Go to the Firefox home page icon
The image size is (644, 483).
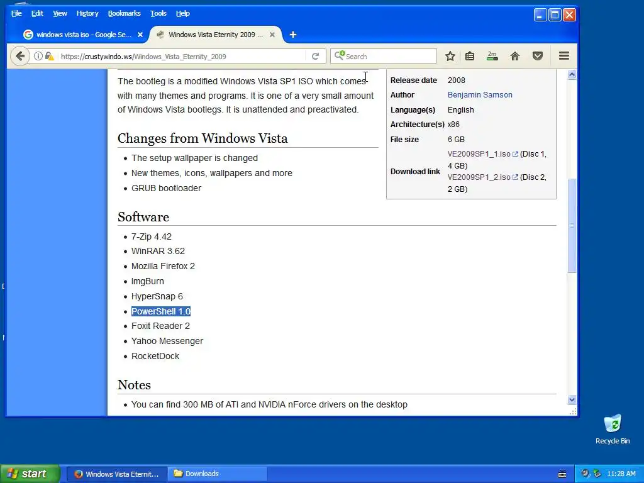514,56
